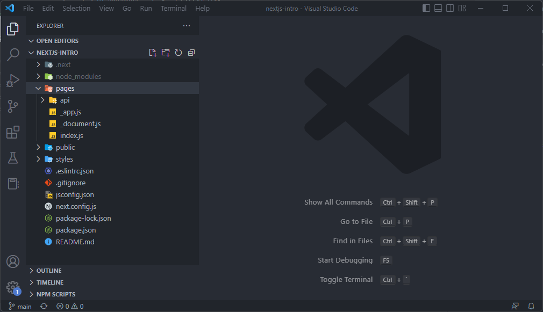Screen dimensions: 543x312
Task: Click the Toggle Terminal hint
Action: (x=346, y=279)
